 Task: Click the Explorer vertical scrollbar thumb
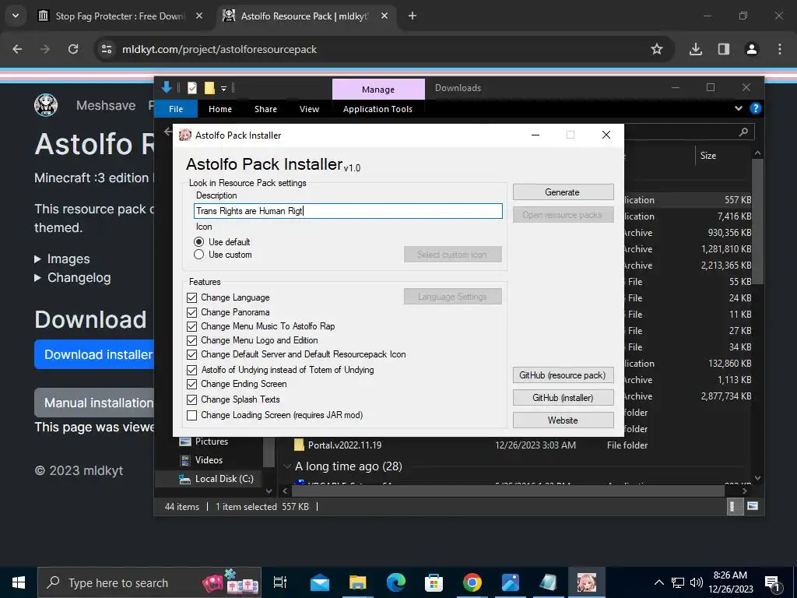(x=757, y=221)
